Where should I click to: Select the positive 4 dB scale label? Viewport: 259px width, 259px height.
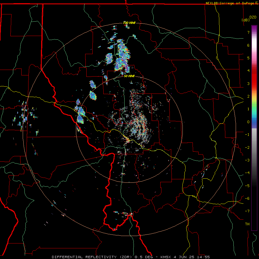[x=248, y=71]
